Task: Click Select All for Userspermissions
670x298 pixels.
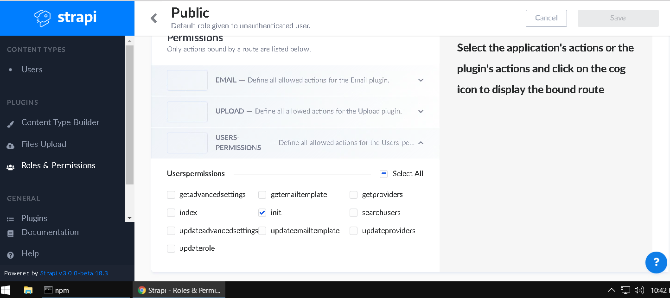Action: [x=384, y=173]
